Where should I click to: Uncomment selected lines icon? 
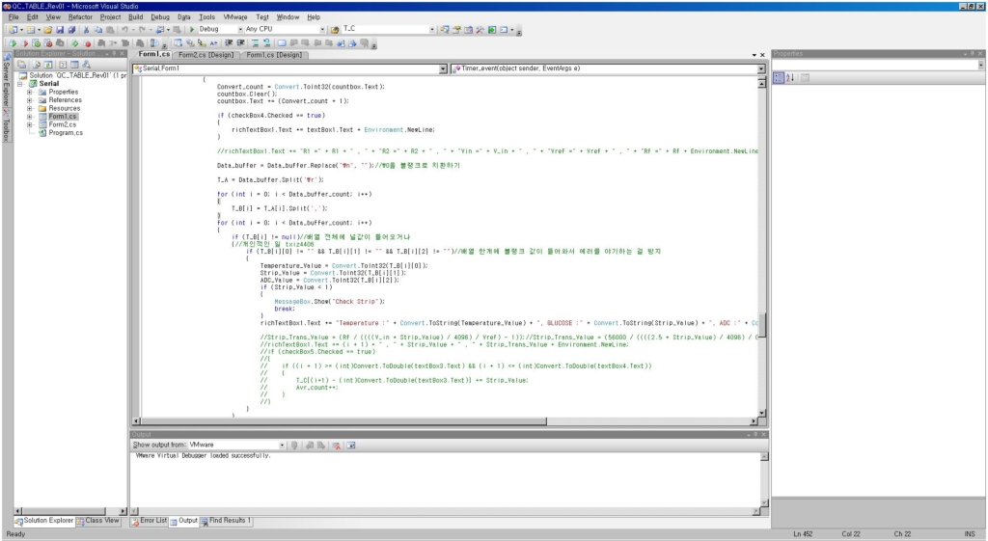point(266,43)
